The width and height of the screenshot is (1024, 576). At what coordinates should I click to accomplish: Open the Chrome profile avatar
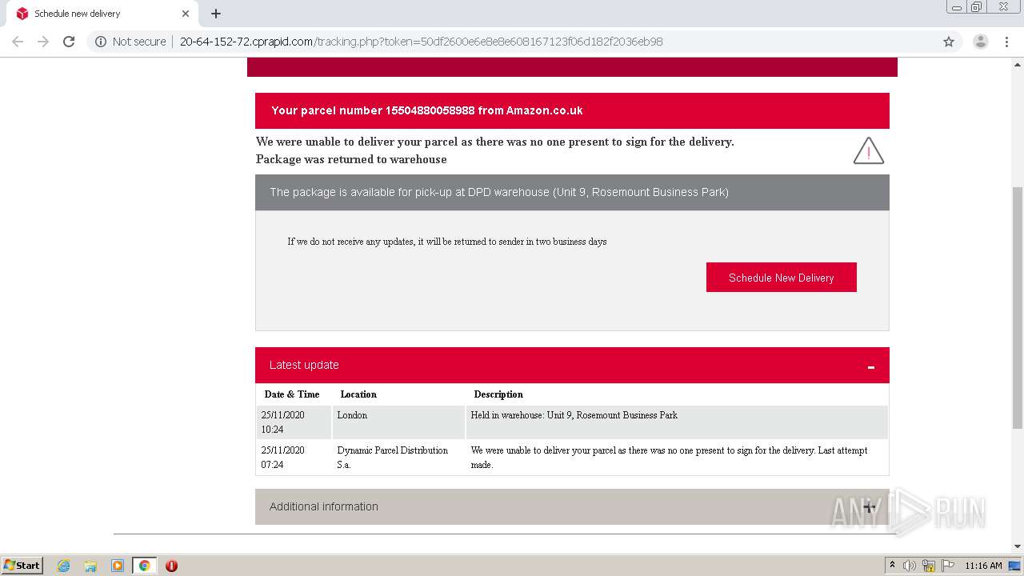click(x=980, y=42)
